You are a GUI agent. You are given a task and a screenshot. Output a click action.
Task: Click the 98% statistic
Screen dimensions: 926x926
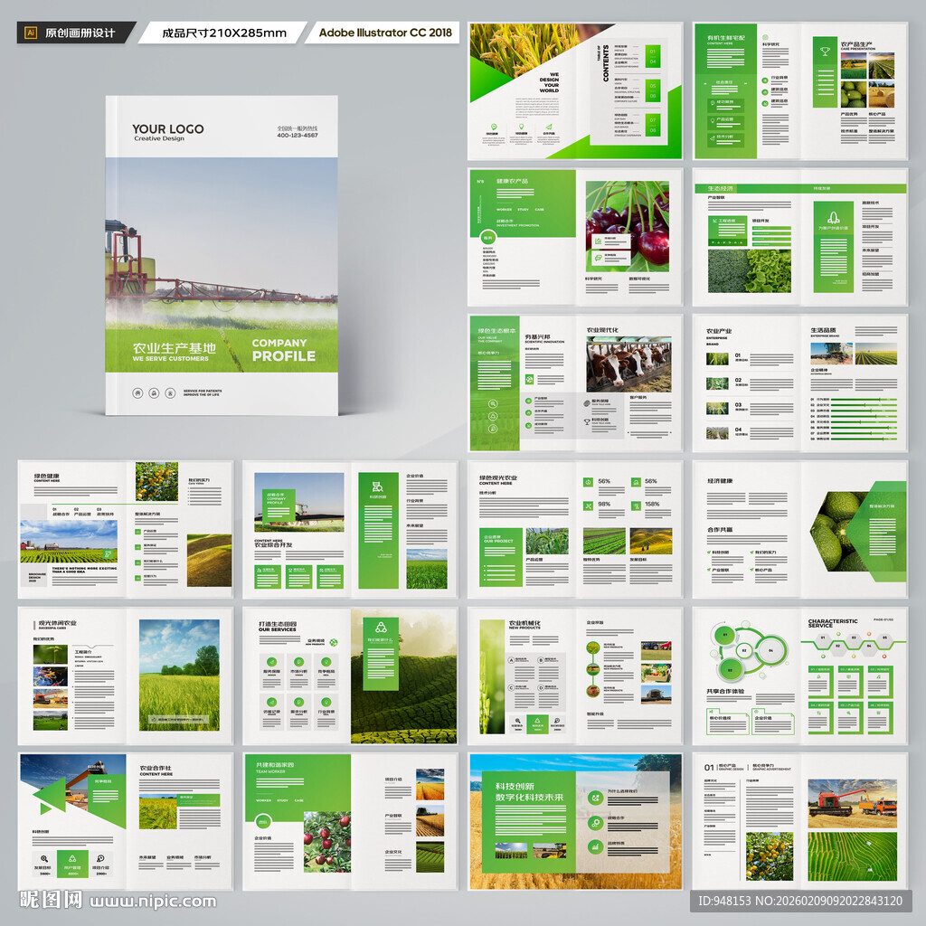(603, 505)
